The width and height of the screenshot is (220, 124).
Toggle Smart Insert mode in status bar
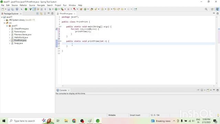click(135, 115)
